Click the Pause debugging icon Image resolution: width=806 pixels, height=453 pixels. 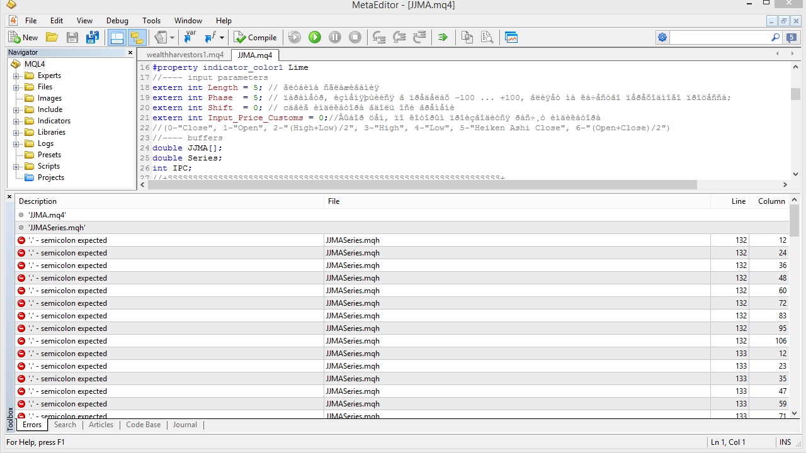(x=335, y=38)
